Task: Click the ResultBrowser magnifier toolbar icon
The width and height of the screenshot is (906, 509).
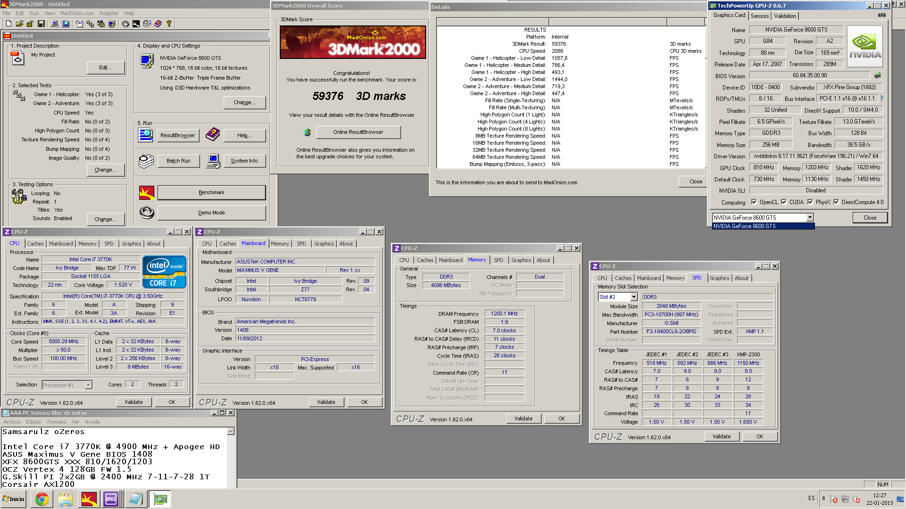Action: pos(66,24)
